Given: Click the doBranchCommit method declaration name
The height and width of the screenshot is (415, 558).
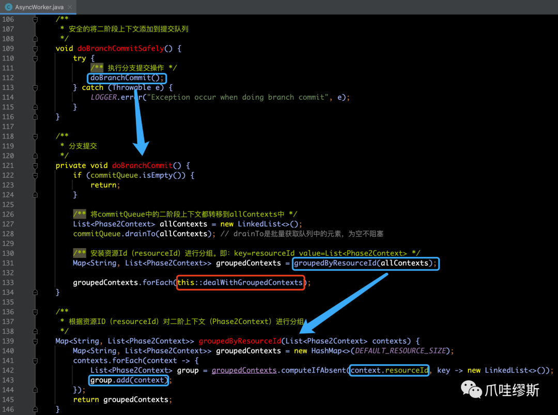Looking at the screenshot, I should click(x=143, y=165).
